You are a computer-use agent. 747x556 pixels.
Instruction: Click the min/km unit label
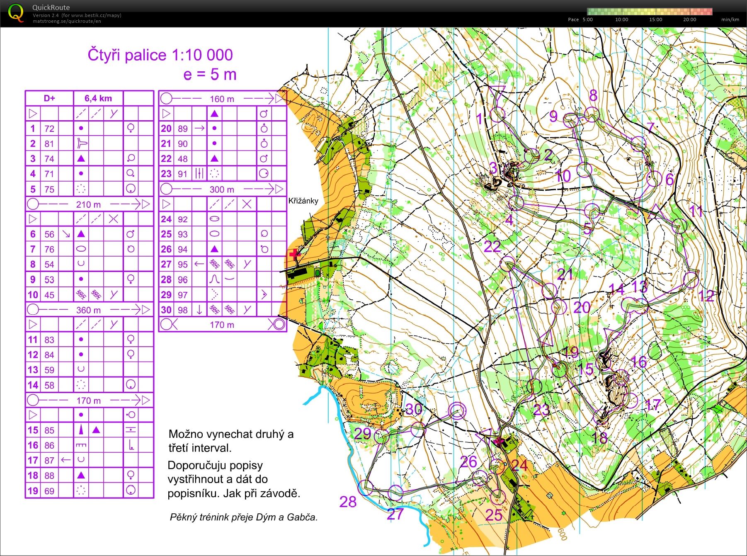click(729, 19)
